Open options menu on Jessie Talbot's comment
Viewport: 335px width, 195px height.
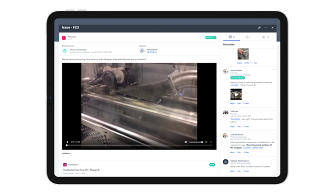click(x=274, y=70)
